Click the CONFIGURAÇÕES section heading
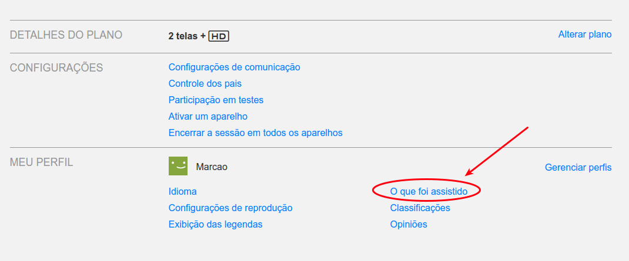The height and width of the screenshot is (261, 629). click(56, 67)
